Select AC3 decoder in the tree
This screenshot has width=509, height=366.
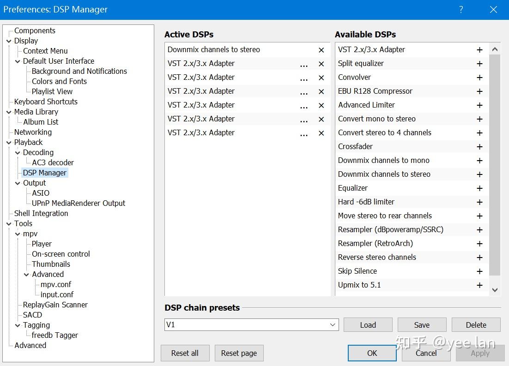53,162
